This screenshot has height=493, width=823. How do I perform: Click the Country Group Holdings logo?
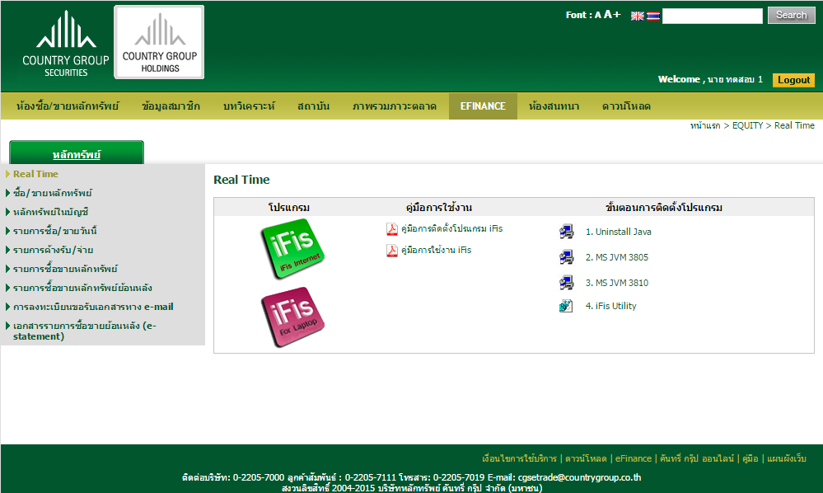point(159,43)
